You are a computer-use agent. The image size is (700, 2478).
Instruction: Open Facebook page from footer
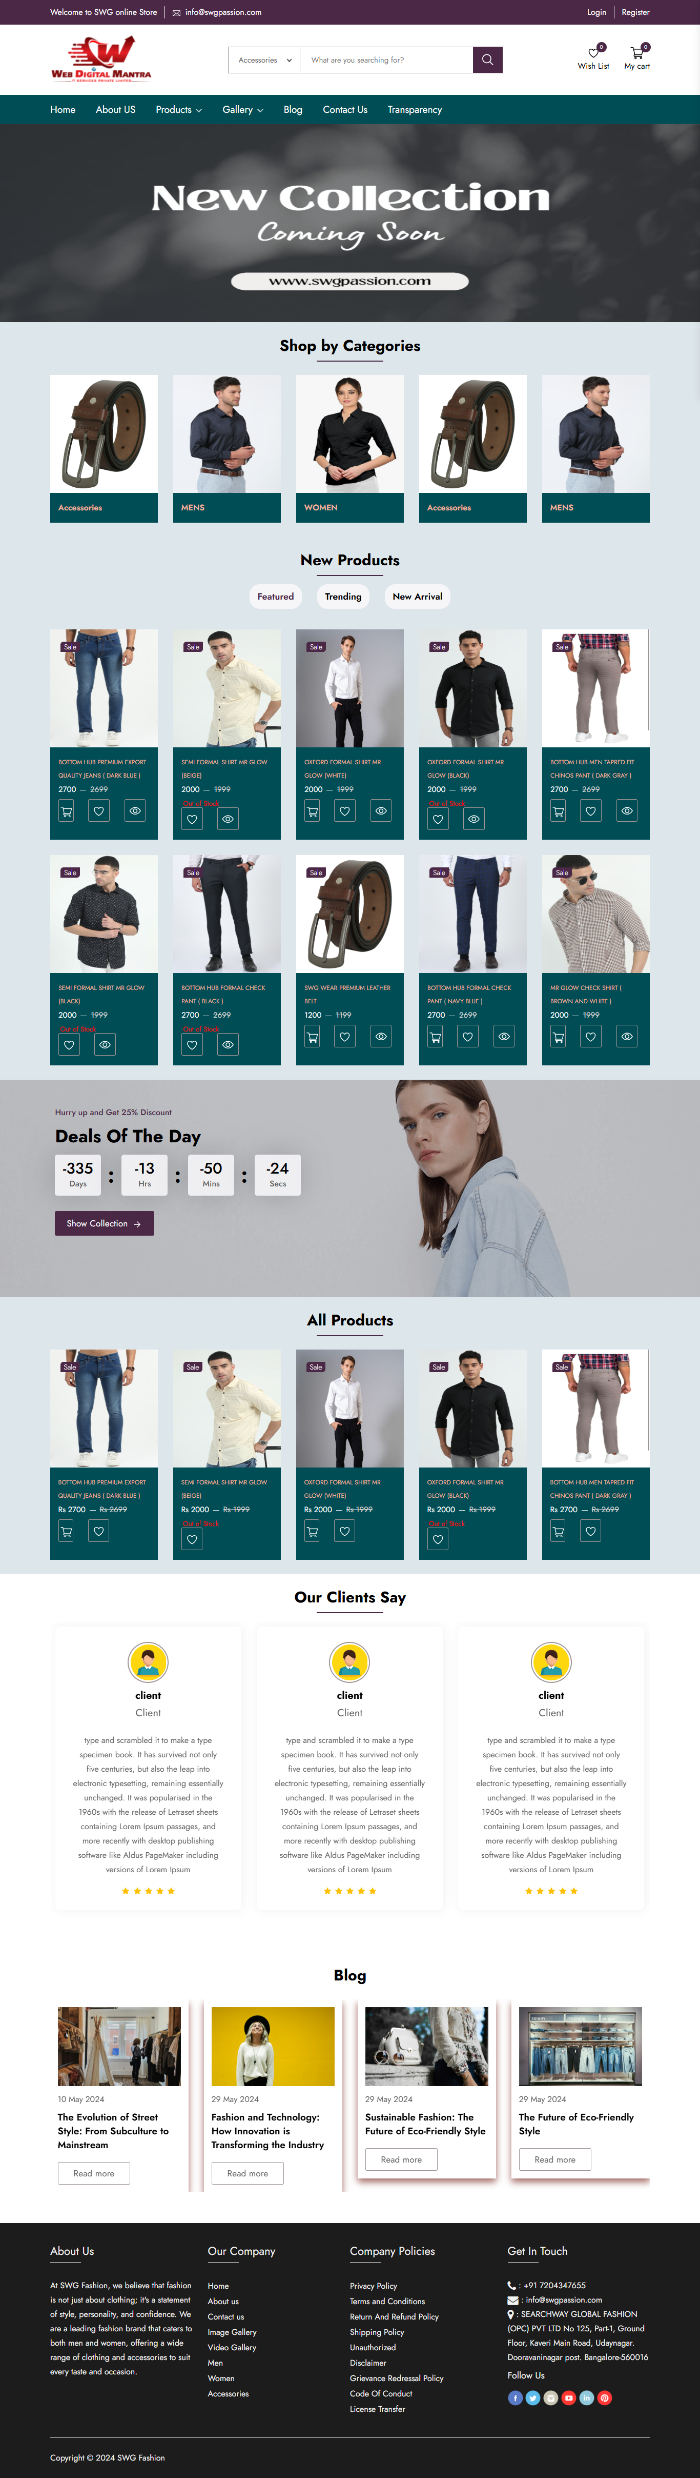(x=514, y=2398)
